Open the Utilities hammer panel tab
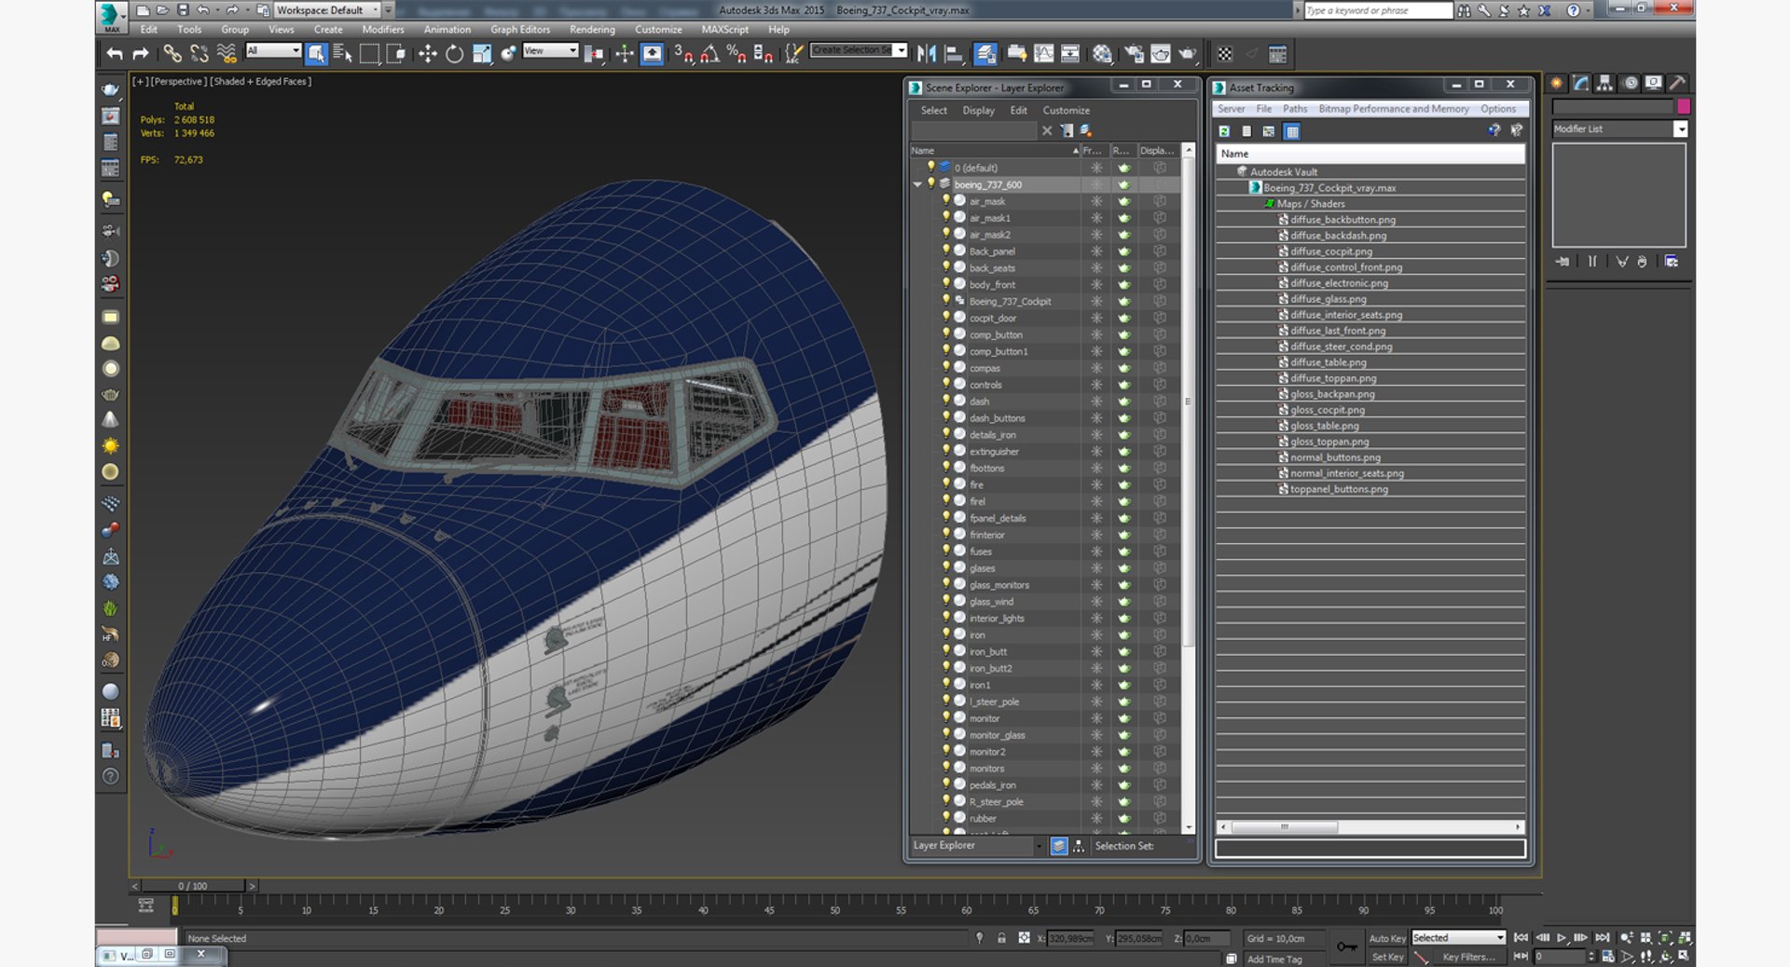 click(x=1677, y=83)
